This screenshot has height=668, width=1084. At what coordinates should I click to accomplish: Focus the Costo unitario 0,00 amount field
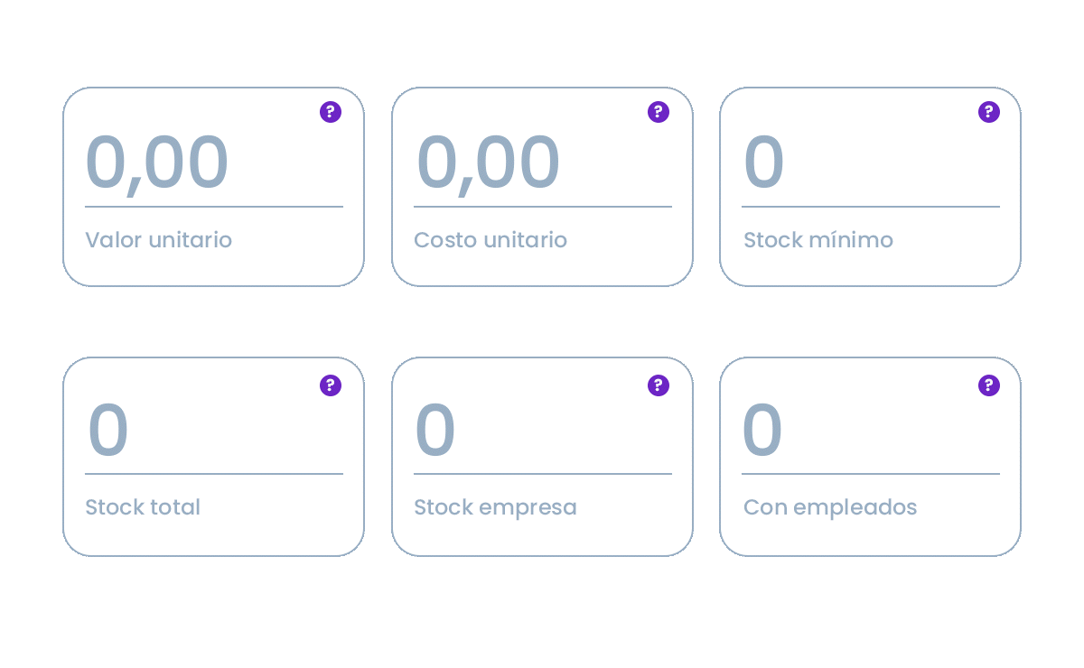(x=488, y=163)
